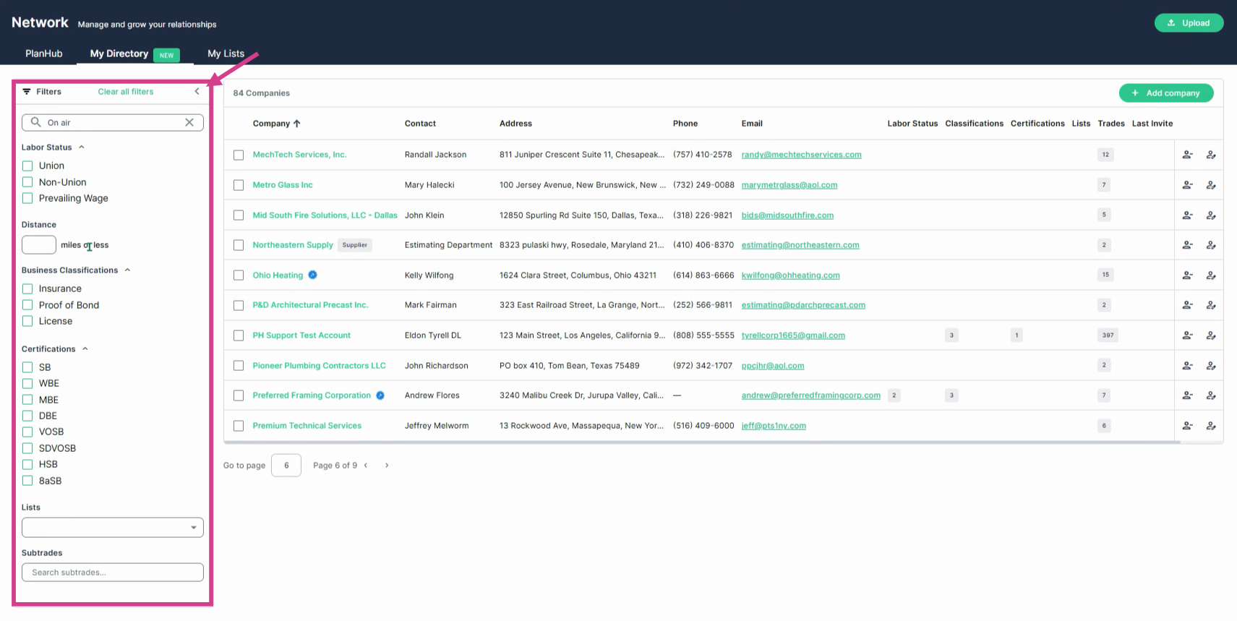
Task: Click remove-contact icon for Mid South Fire Solutions
Action: pyautogui.click(x=1187, y=215)
